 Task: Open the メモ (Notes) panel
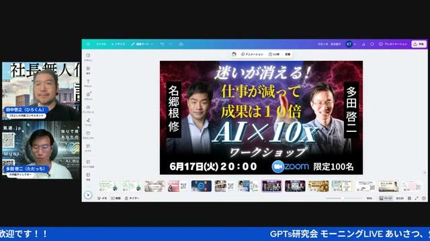click(x=102, y=198)
